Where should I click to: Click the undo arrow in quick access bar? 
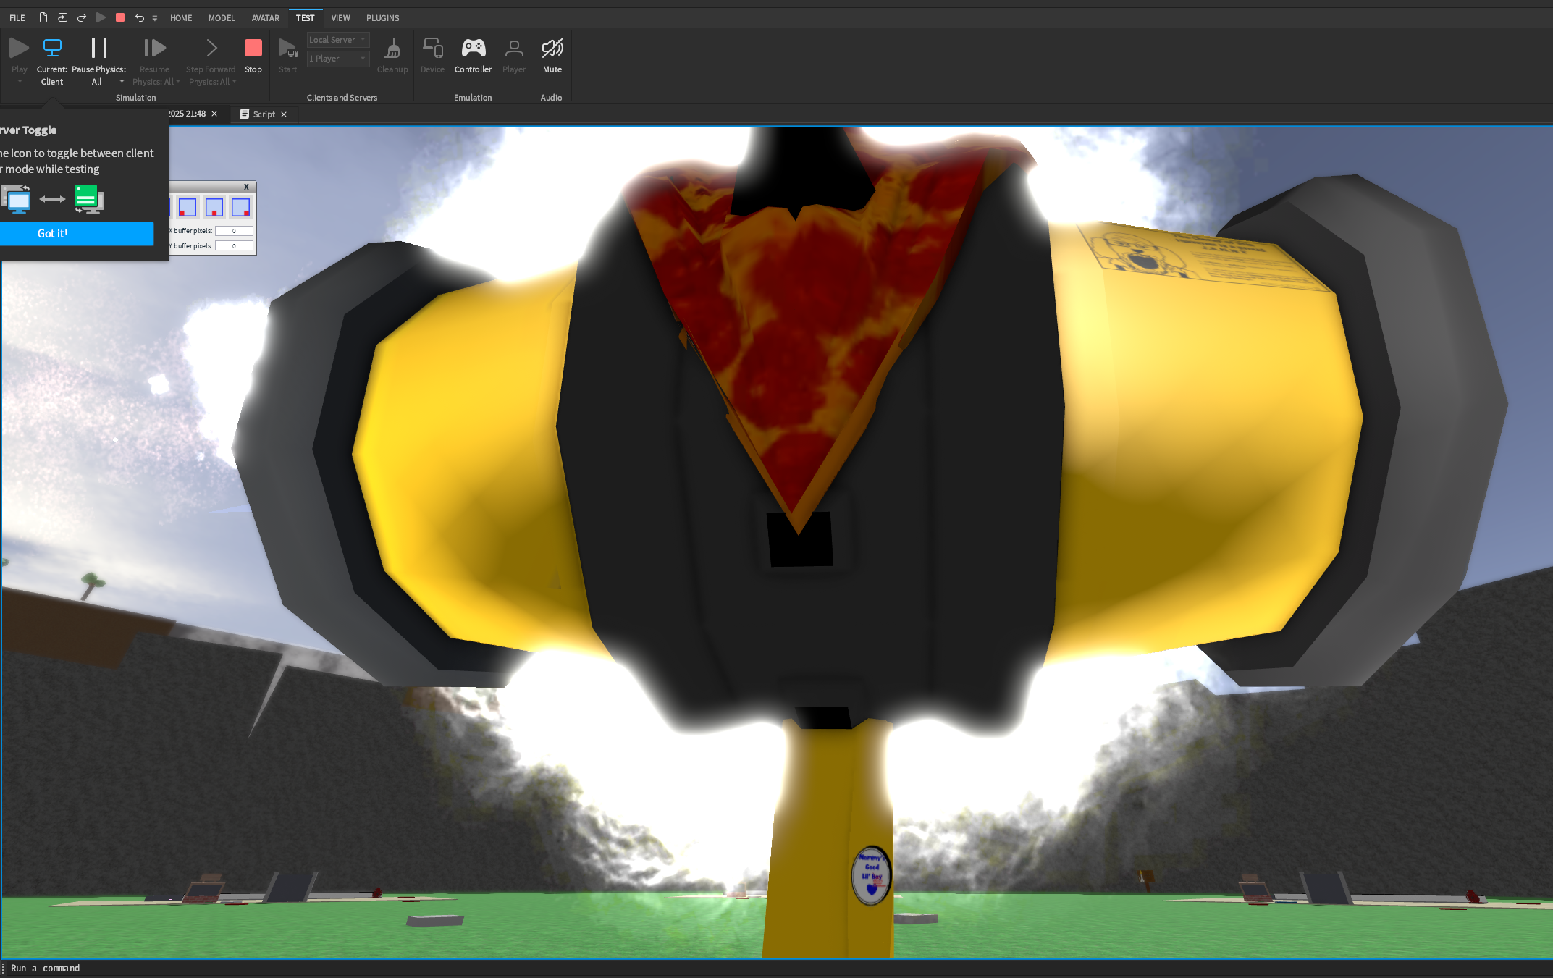[x=140, y=17]
